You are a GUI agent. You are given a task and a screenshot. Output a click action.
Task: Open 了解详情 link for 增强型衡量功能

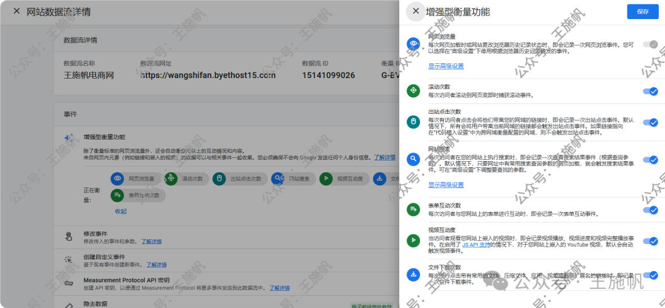(x=385, y=157)
